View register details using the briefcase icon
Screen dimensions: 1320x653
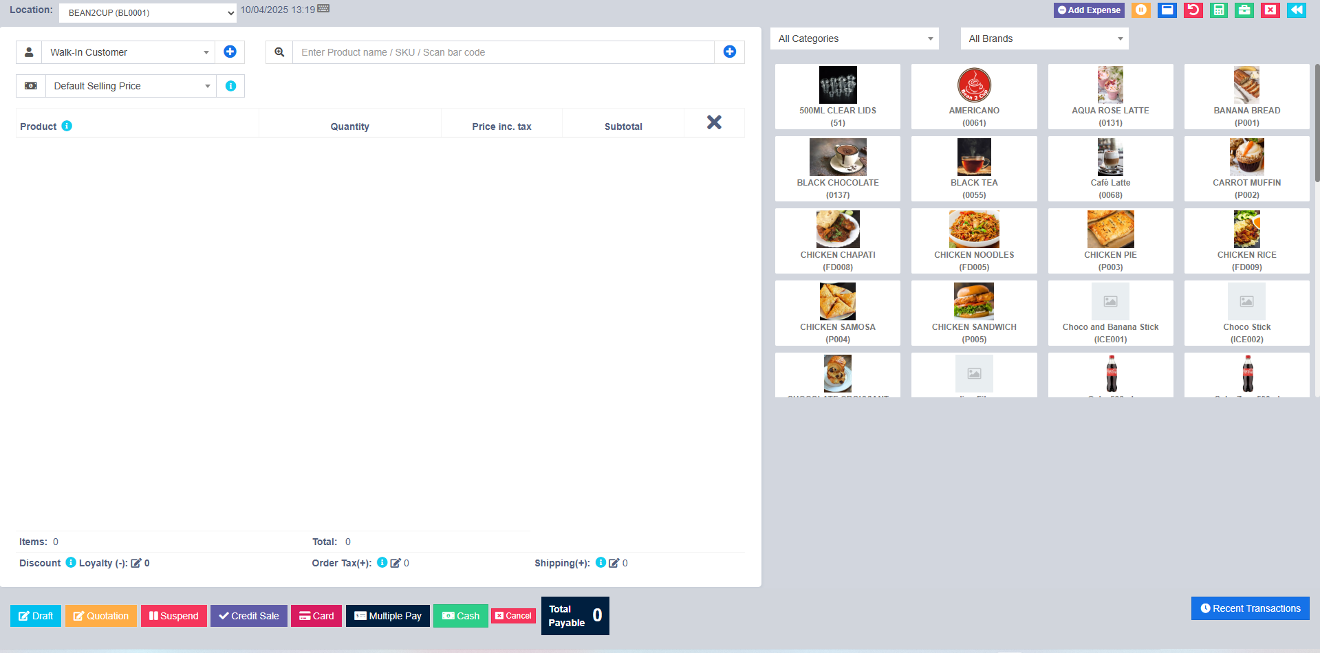[x=1244, y=10]
